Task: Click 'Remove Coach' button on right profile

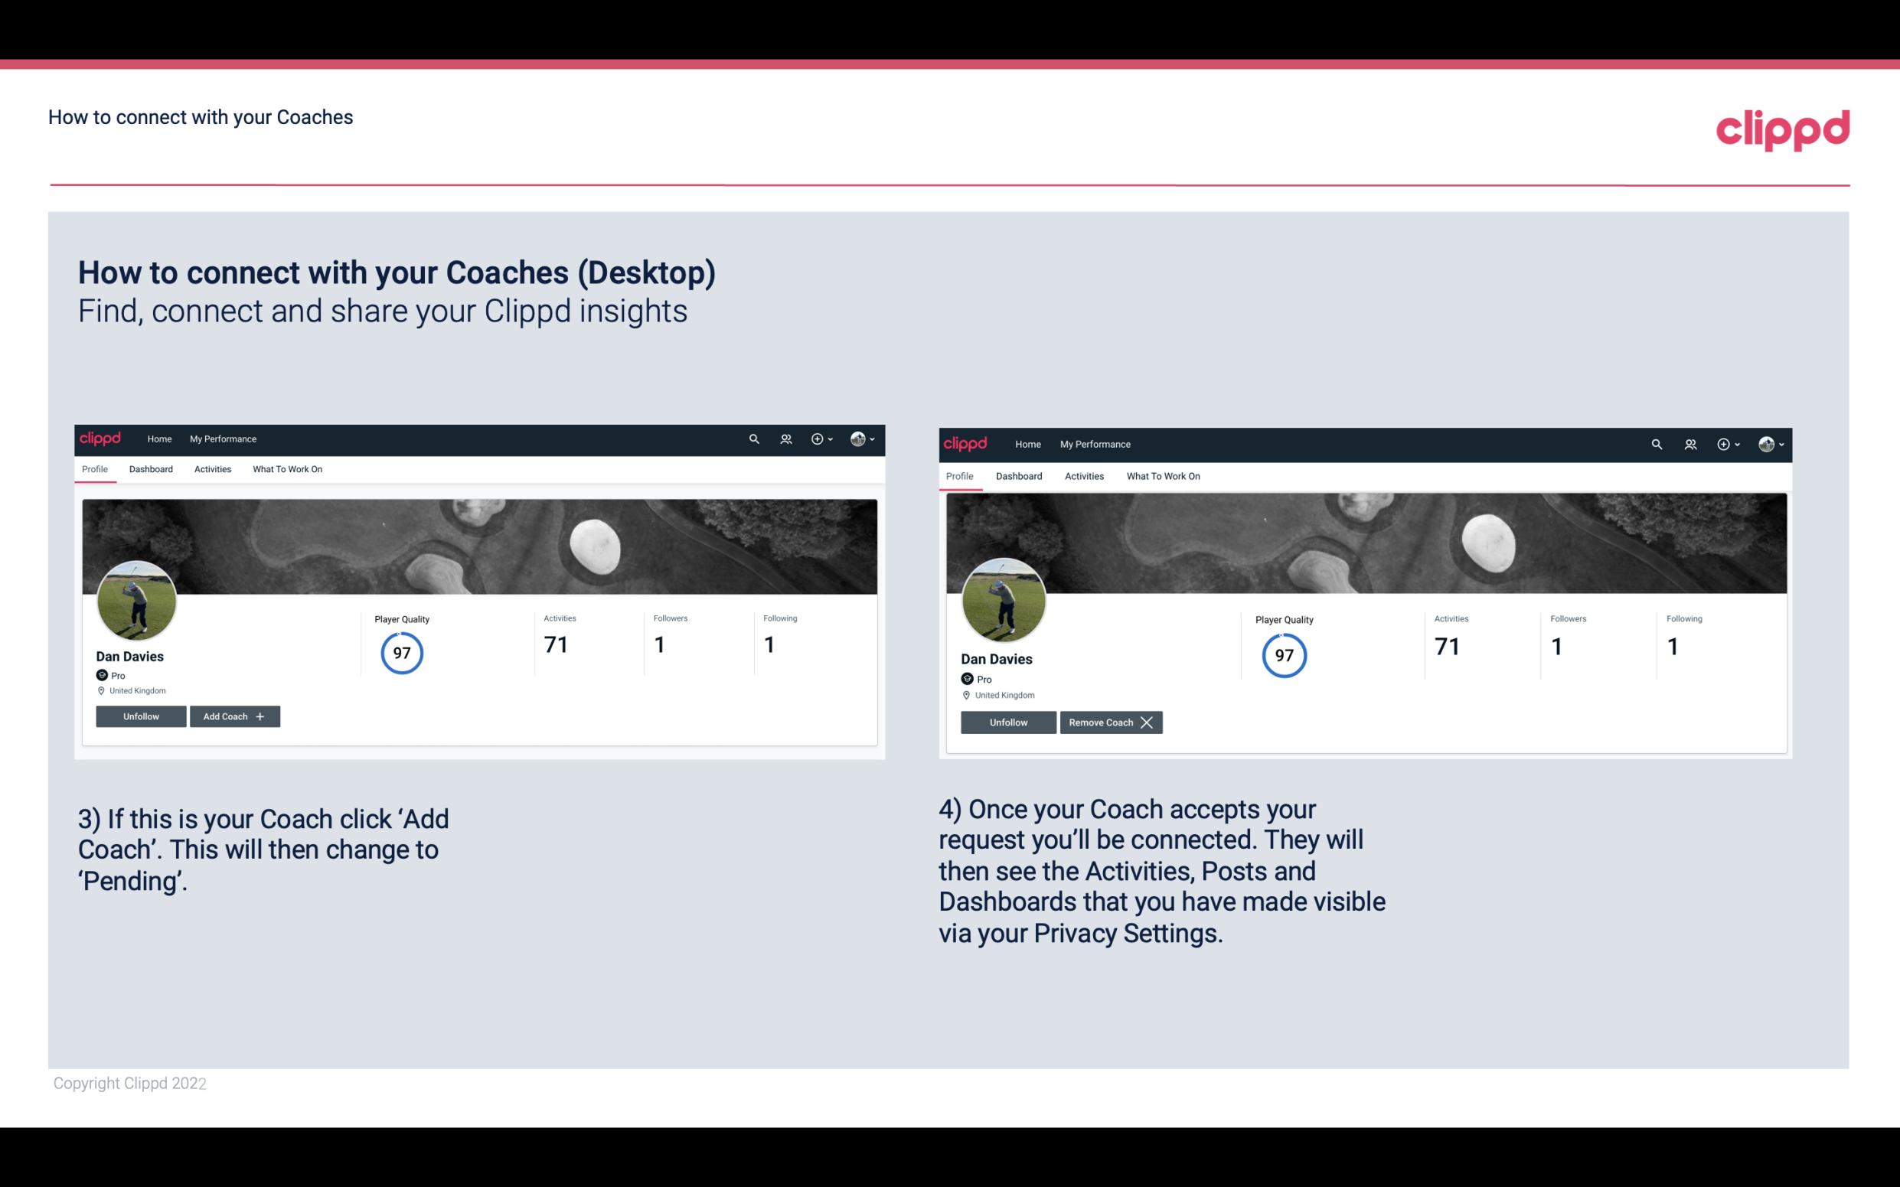Action: (x=1109, y=722)
